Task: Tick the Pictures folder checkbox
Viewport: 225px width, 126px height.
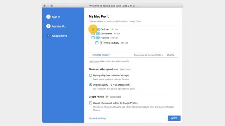Action: click(93, 38)
